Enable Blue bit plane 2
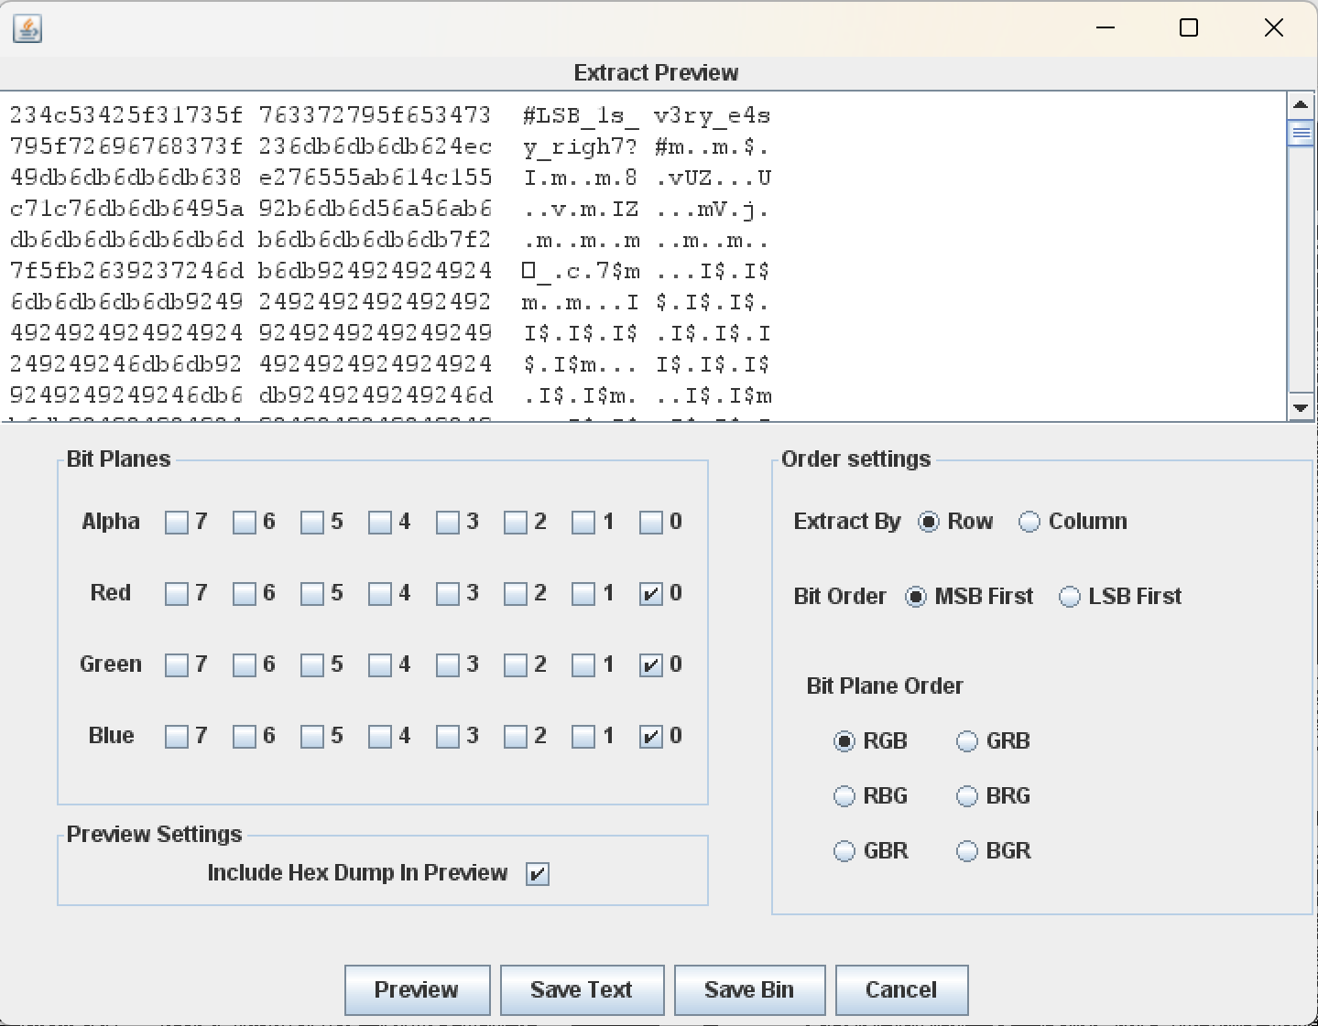1318x1026 pixels. tap(516, 737)
